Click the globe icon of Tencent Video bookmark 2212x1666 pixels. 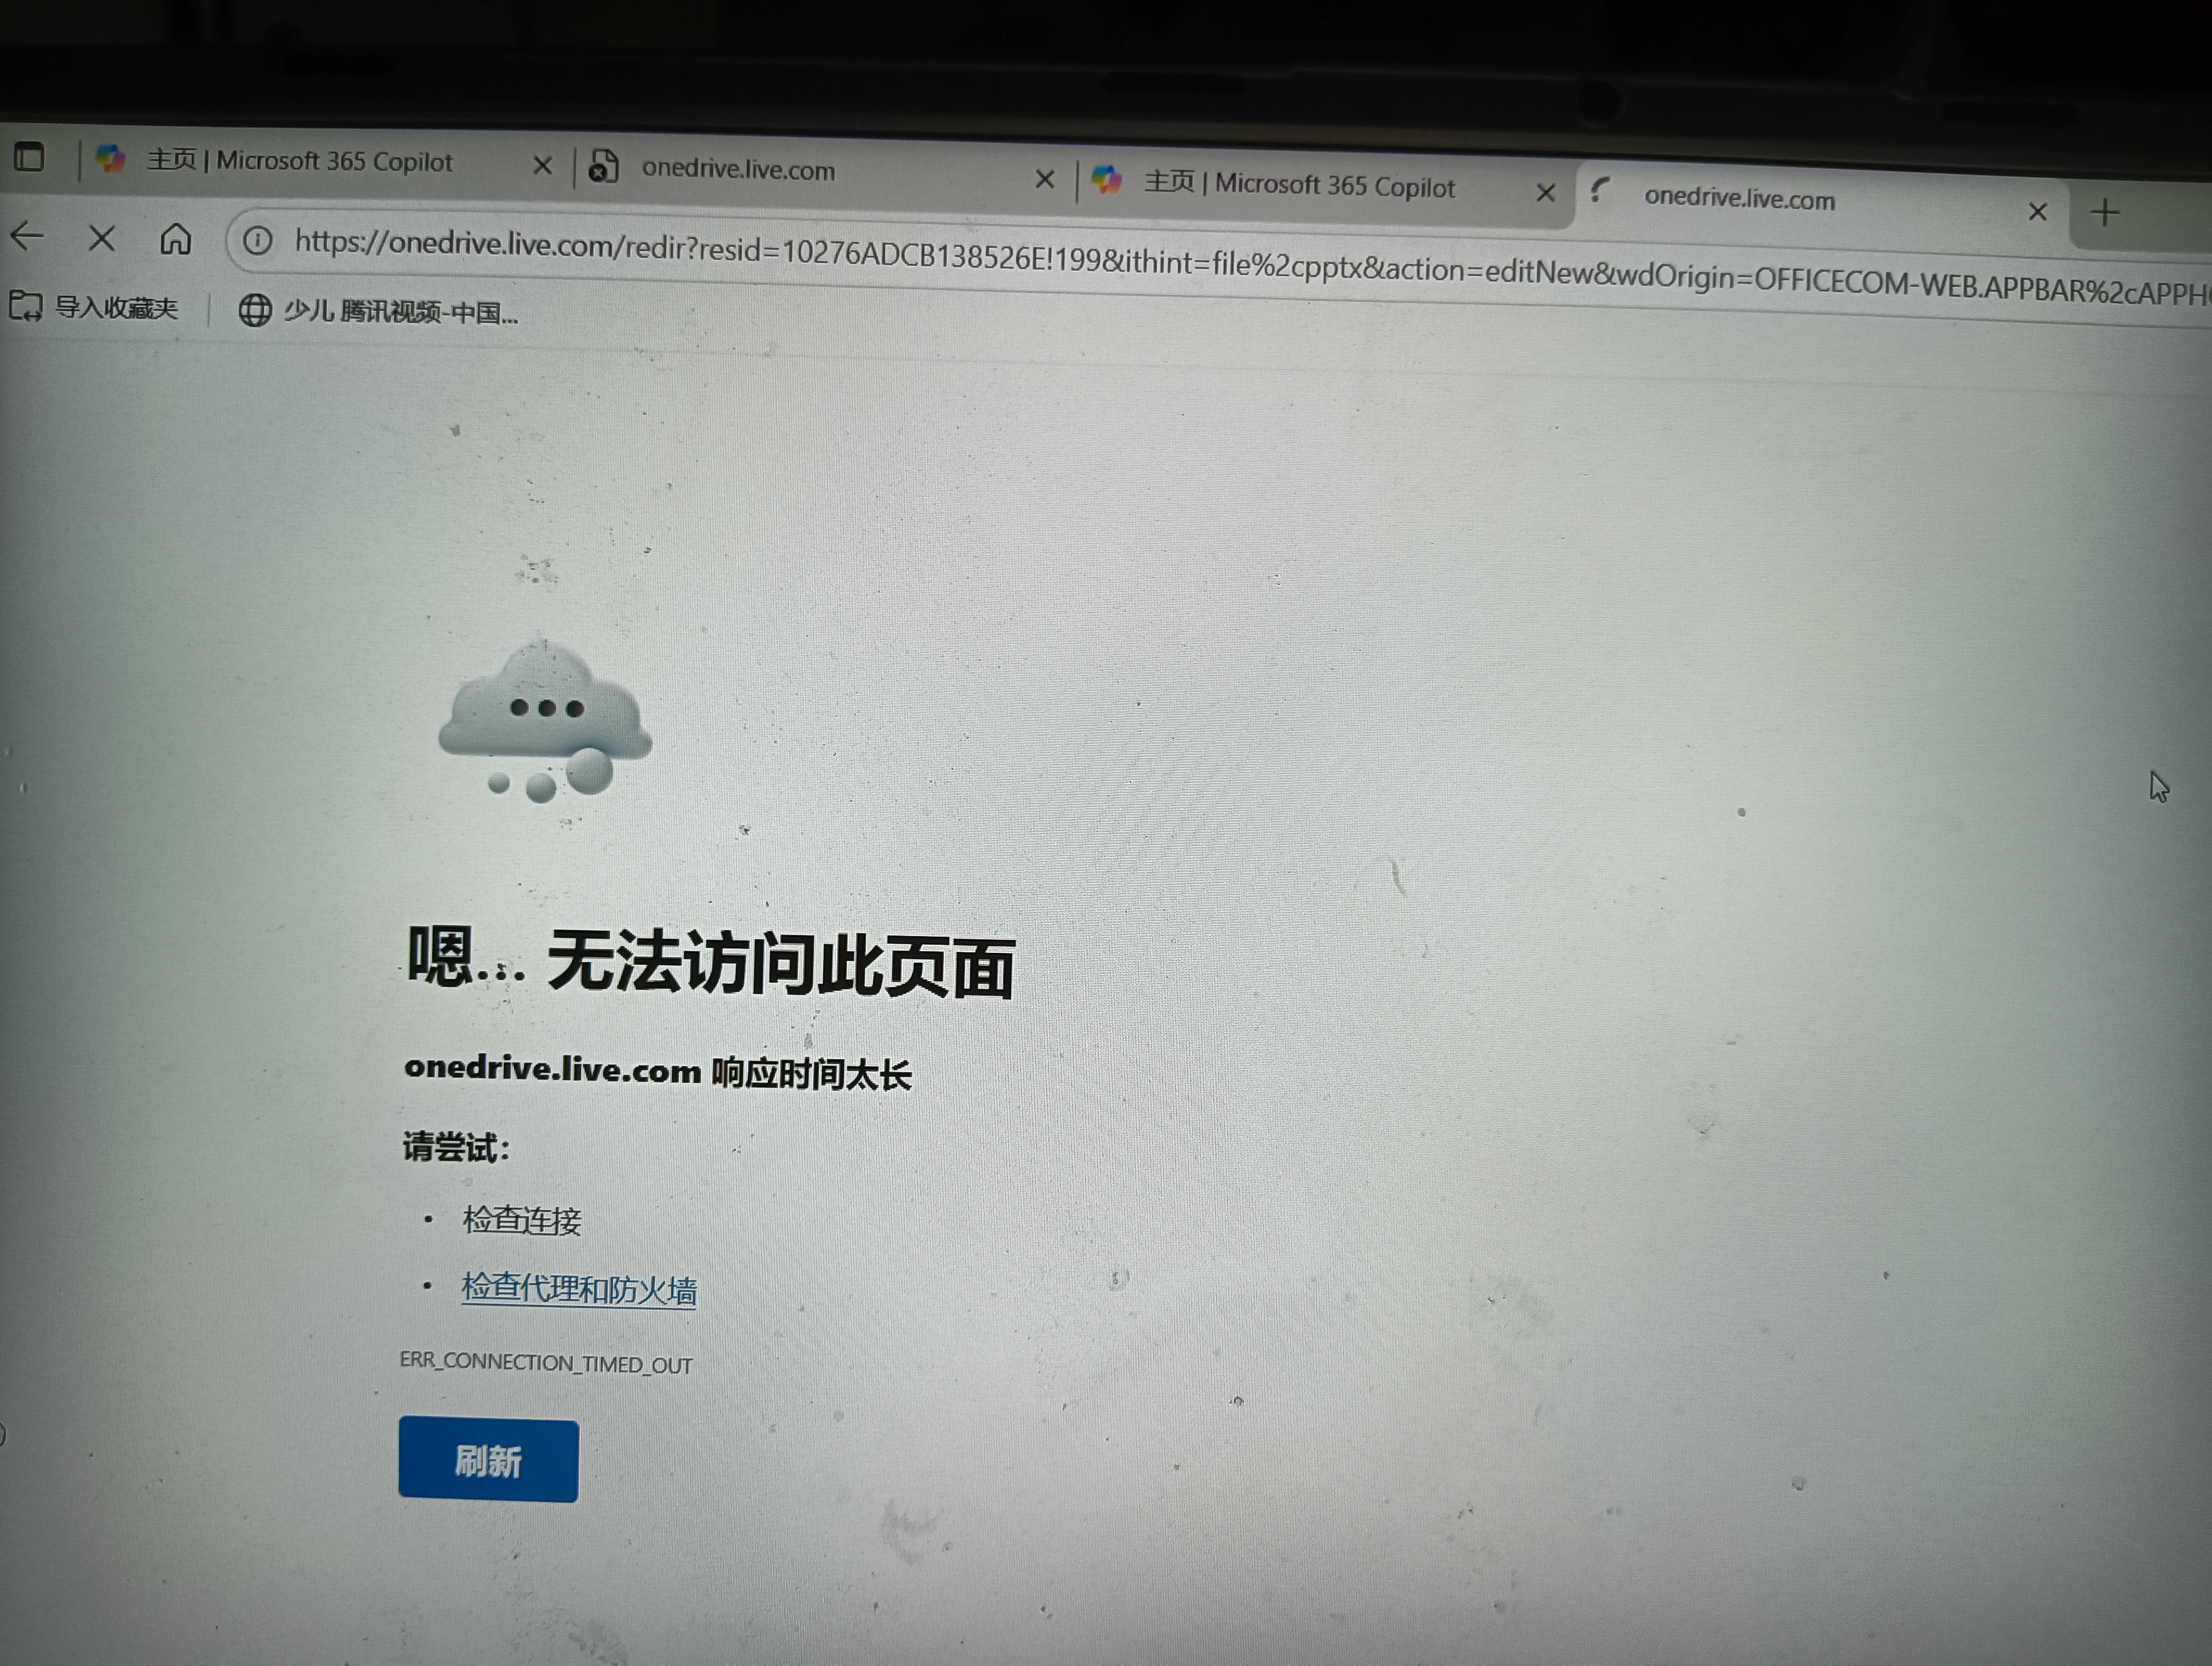click(255, 310)
